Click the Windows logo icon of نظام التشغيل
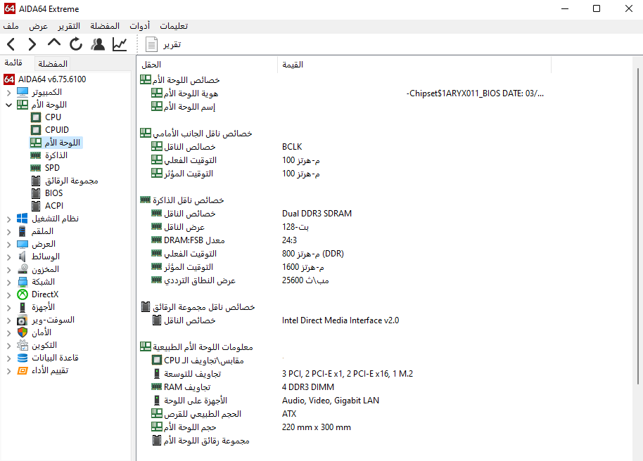Viewport: 643px width, 461px height. 22,219
